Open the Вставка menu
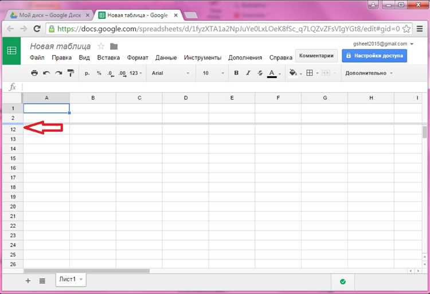 pos(108,57)
